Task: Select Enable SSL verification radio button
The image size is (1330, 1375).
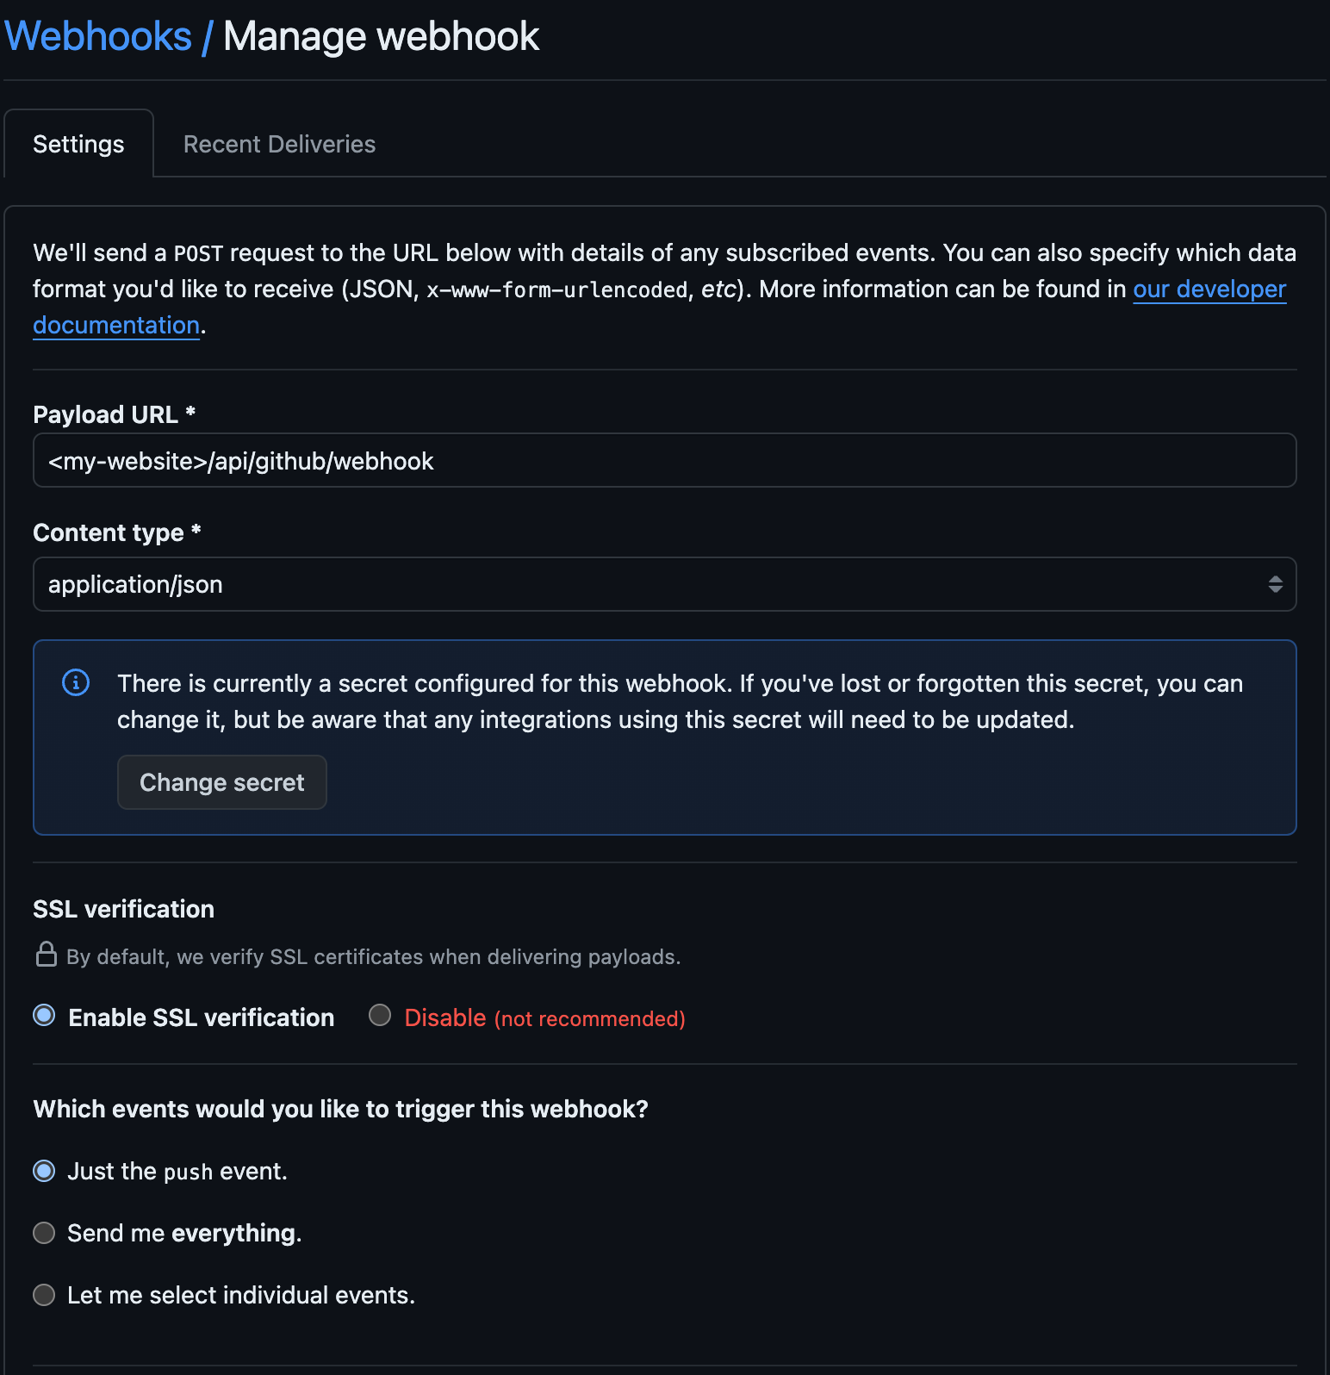Action: point(44,1016)
